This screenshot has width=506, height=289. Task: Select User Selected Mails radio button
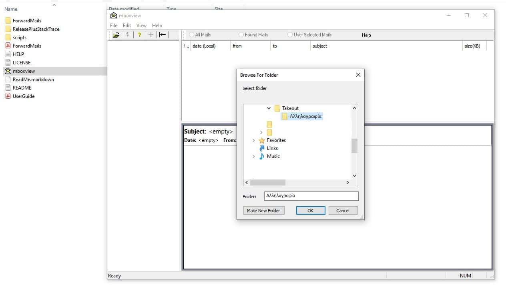coord(290,35)
